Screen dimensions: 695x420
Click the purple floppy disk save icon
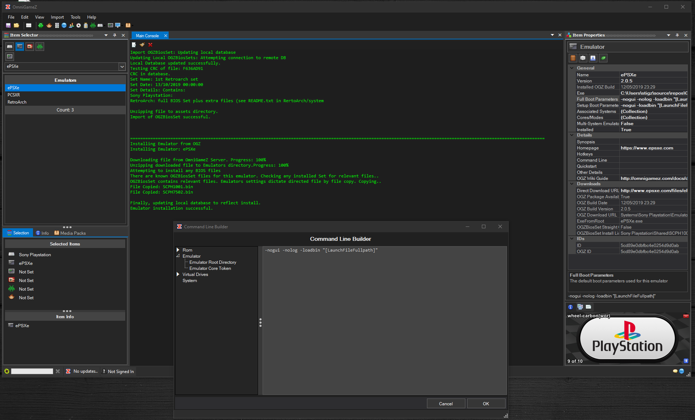(8, 25)
